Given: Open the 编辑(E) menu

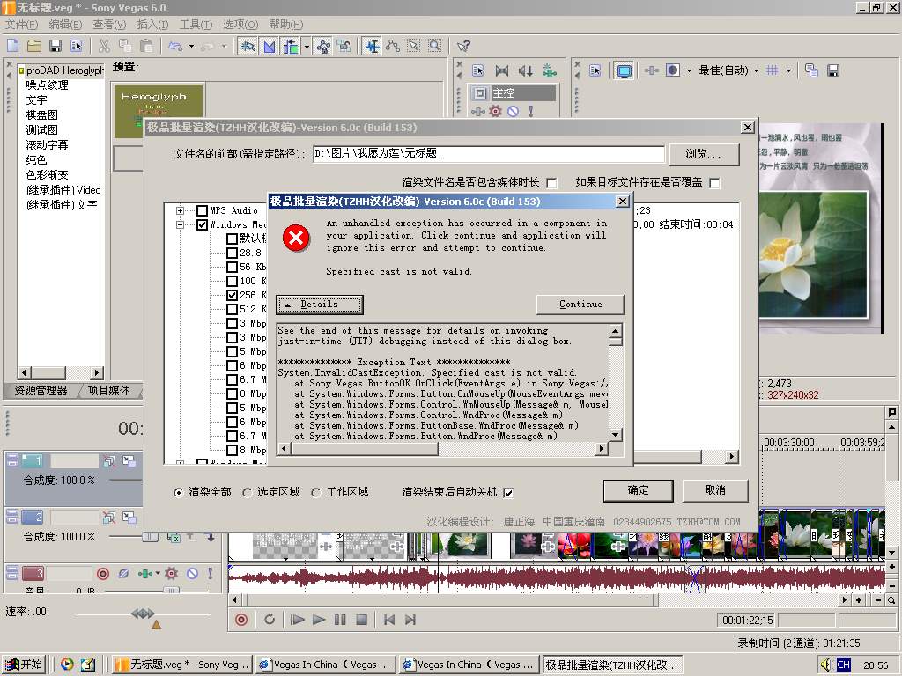Looking at the screenshot, I should point(65,24).
